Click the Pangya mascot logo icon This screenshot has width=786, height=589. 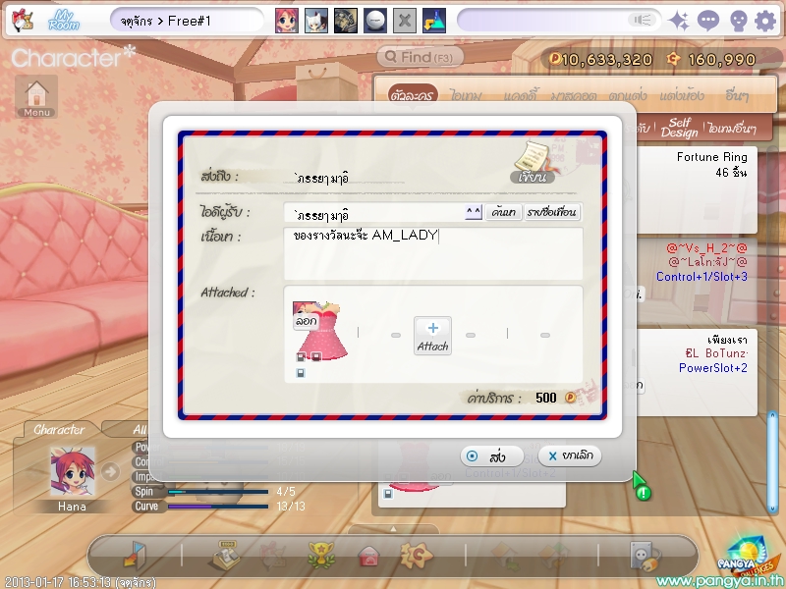click(22, 21)
